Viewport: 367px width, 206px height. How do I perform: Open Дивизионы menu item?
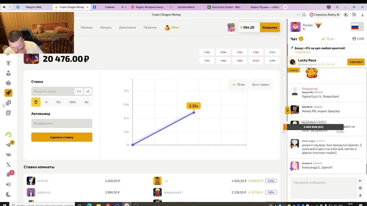coord(128,27)
